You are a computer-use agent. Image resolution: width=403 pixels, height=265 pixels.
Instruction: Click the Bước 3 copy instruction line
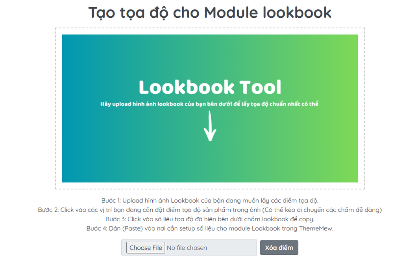[210, 219]
